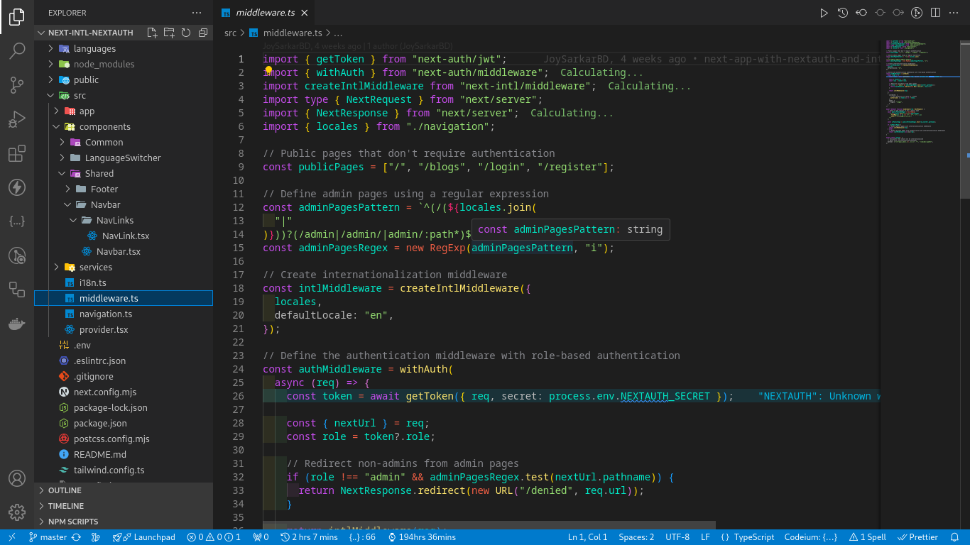
Task: Synchronize changes icon beside master branch
Action: 77,537
